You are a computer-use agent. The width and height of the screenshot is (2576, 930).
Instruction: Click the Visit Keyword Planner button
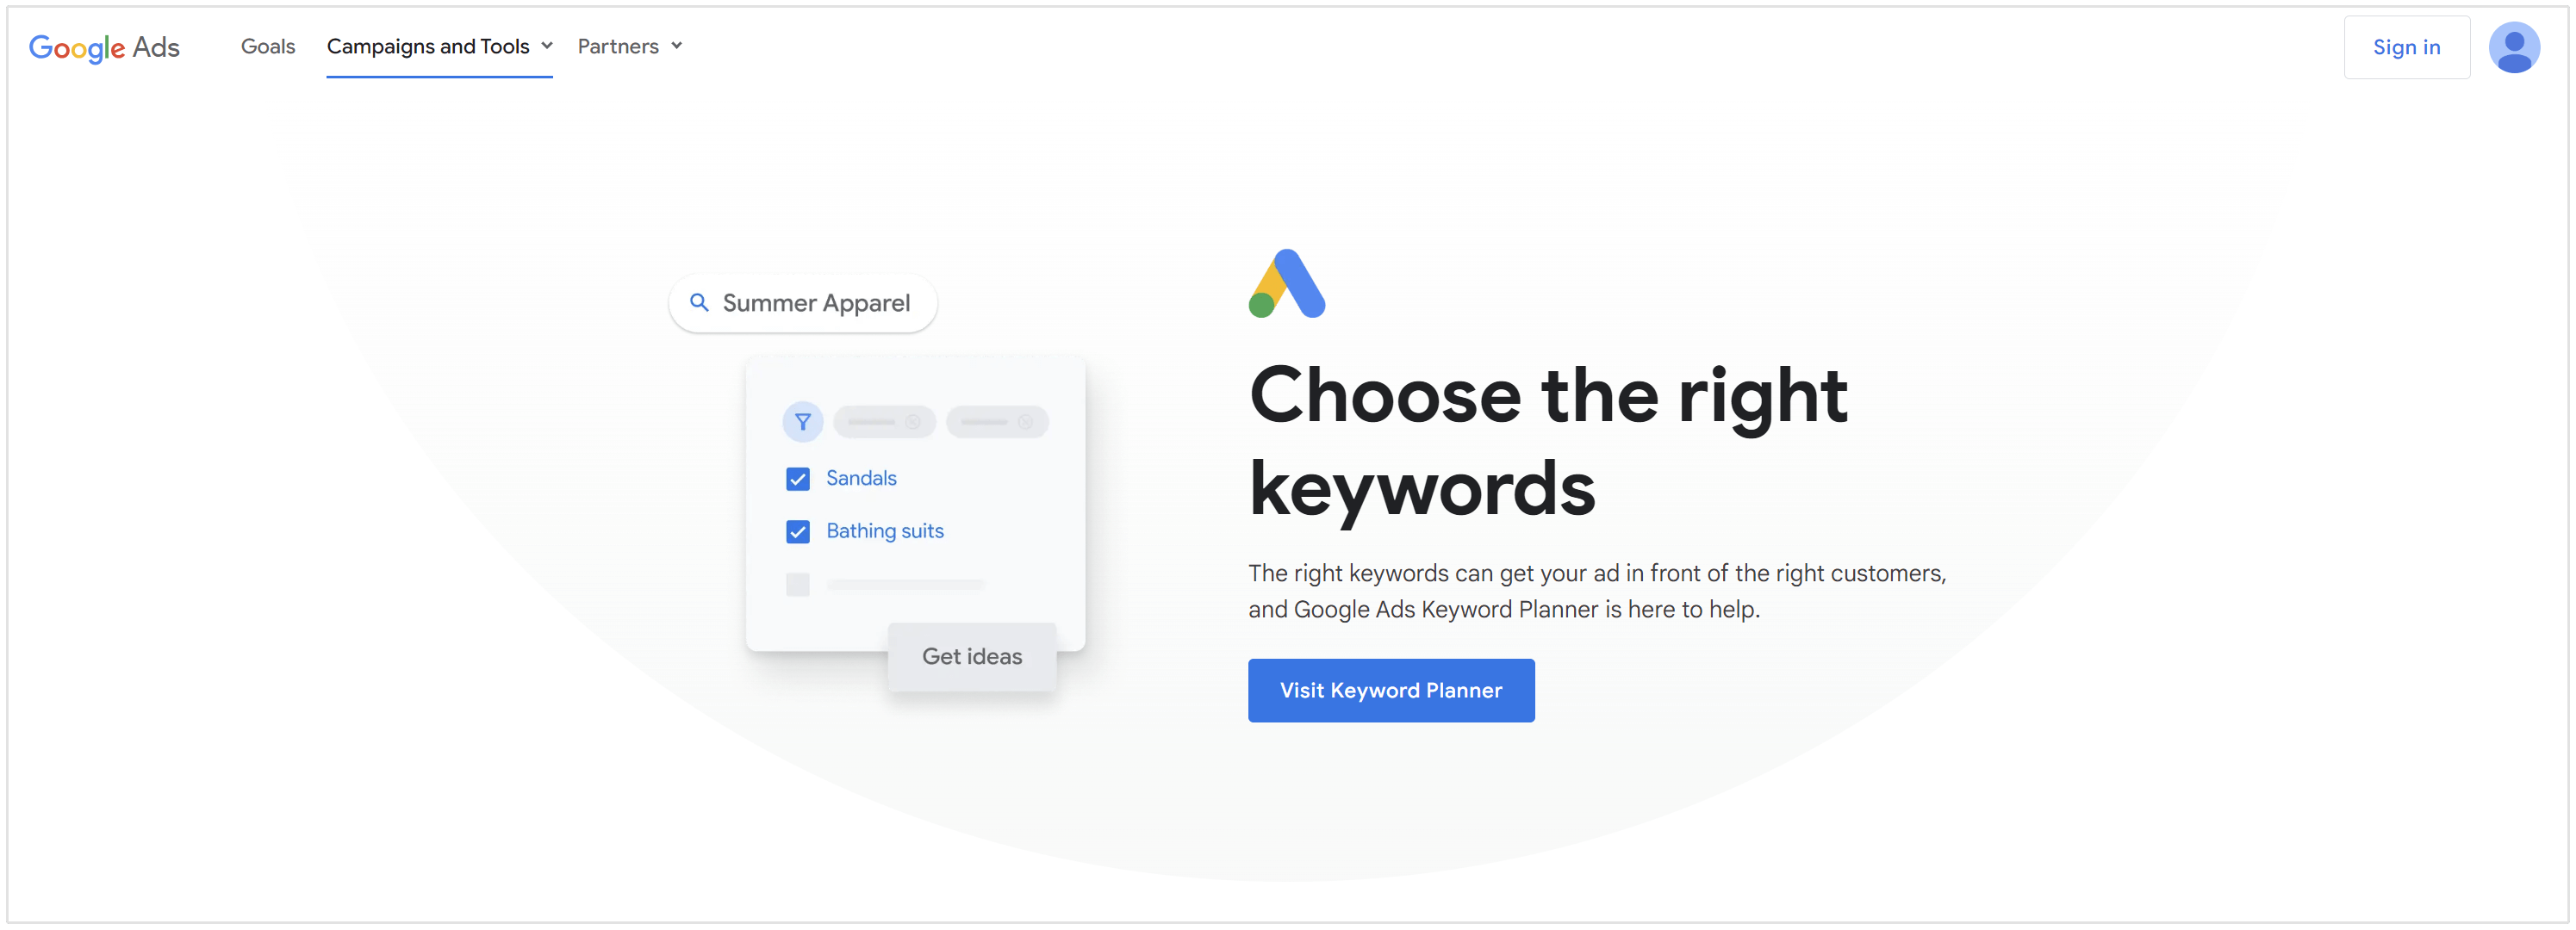pyautogui.click(x=1391, y=690)
